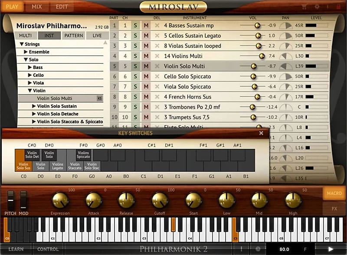Click the metronome icon next to the tempo
Screen dimensions: 347x255
[x=257, y=249]
